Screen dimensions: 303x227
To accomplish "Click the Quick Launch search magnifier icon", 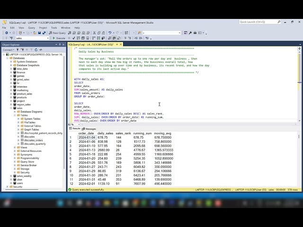I will click(279, 22).
